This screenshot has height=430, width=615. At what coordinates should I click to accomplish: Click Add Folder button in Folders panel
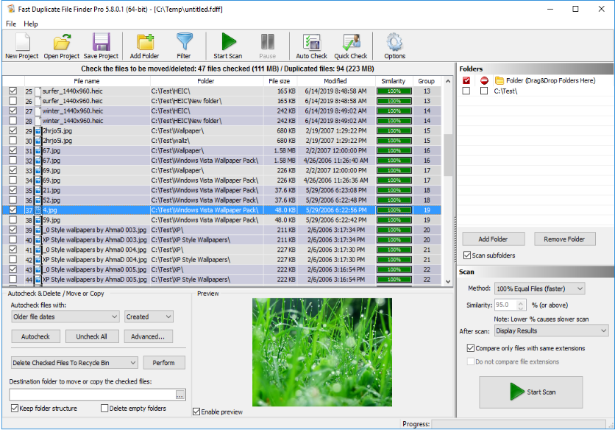(494, 239)
